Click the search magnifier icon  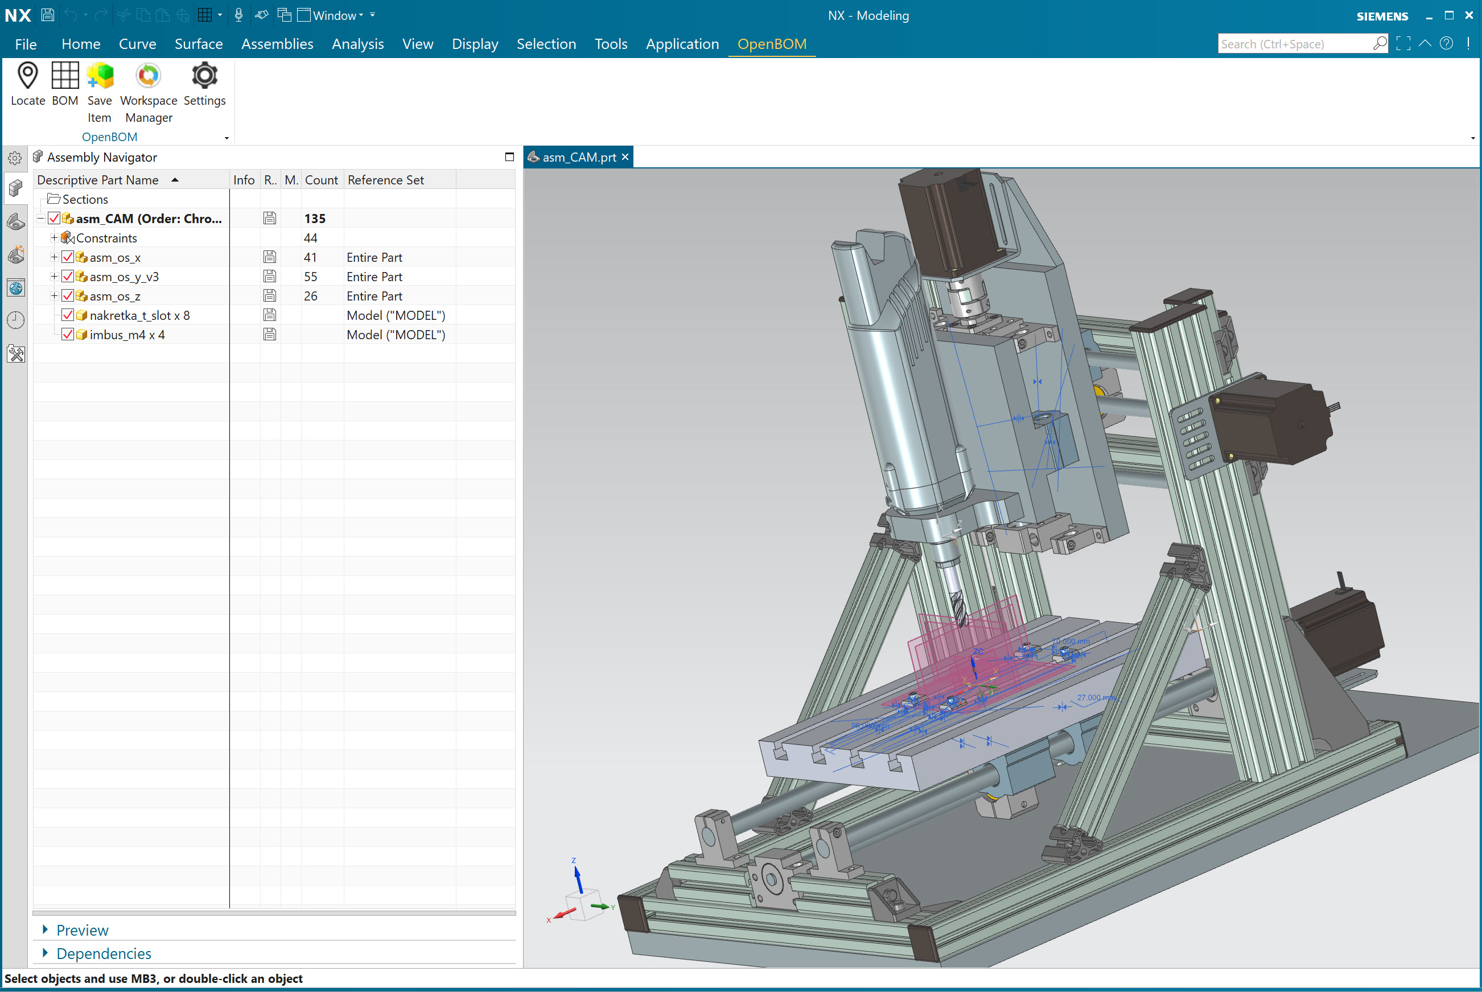point(1380,44)
